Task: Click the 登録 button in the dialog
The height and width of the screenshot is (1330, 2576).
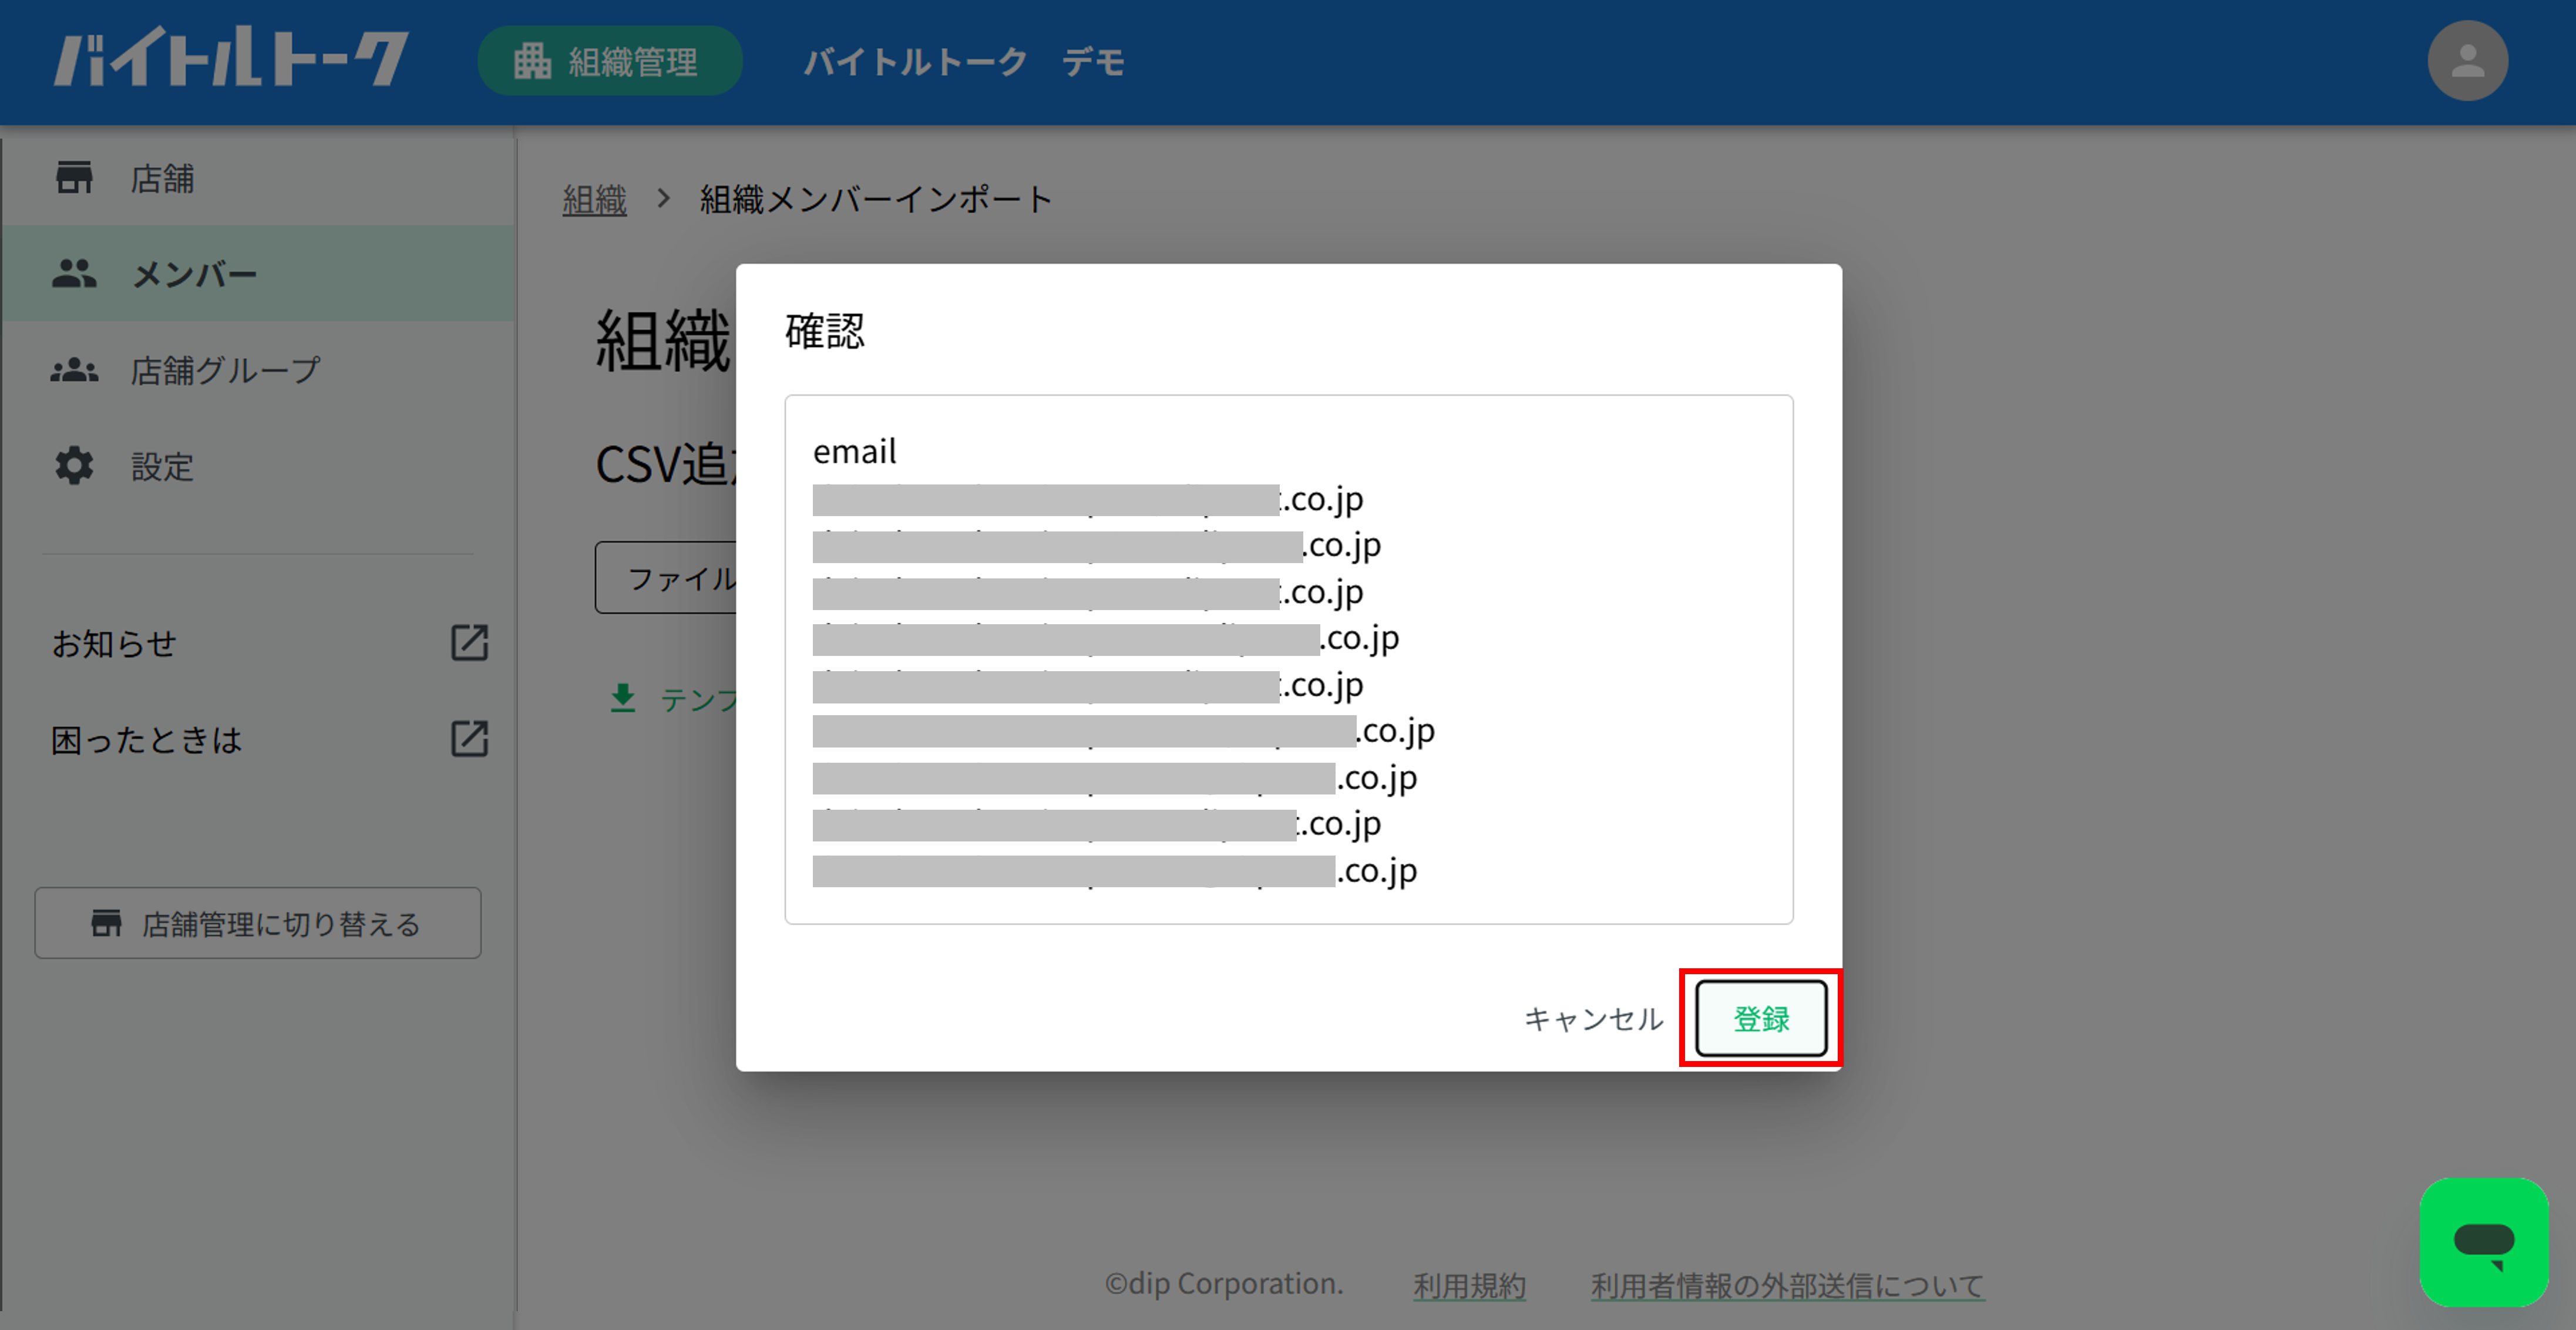Action: (x=1761, y=1018)
